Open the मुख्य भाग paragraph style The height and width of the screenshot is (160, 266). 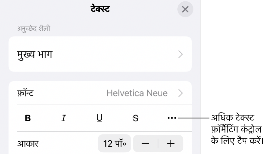tap(35, 54)
